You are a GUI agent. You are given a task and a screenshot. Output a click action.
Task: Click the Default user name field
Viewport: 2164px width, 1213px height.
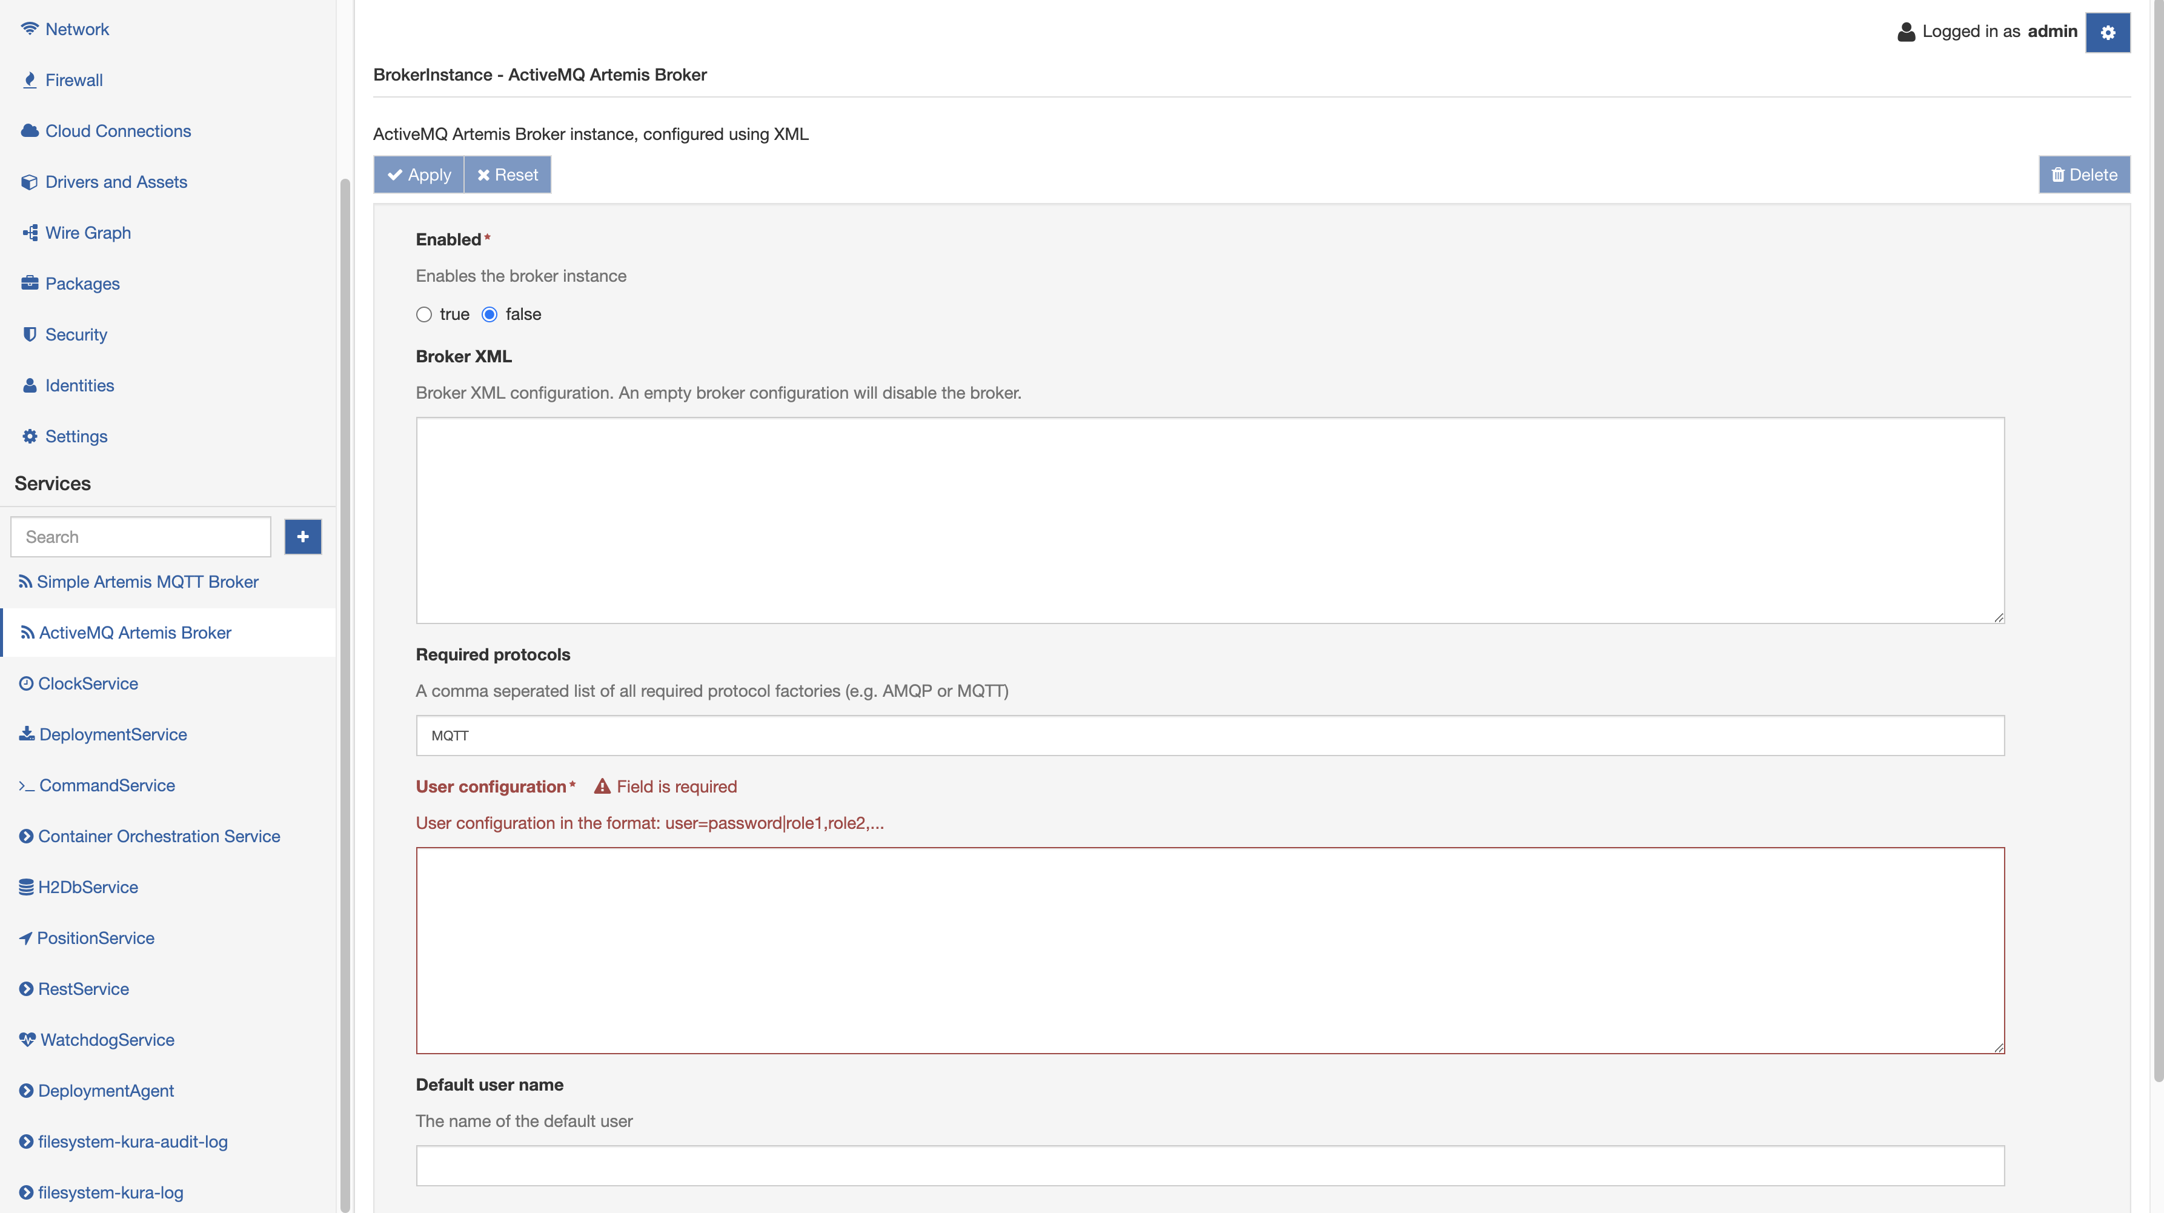[1210, 1165]
